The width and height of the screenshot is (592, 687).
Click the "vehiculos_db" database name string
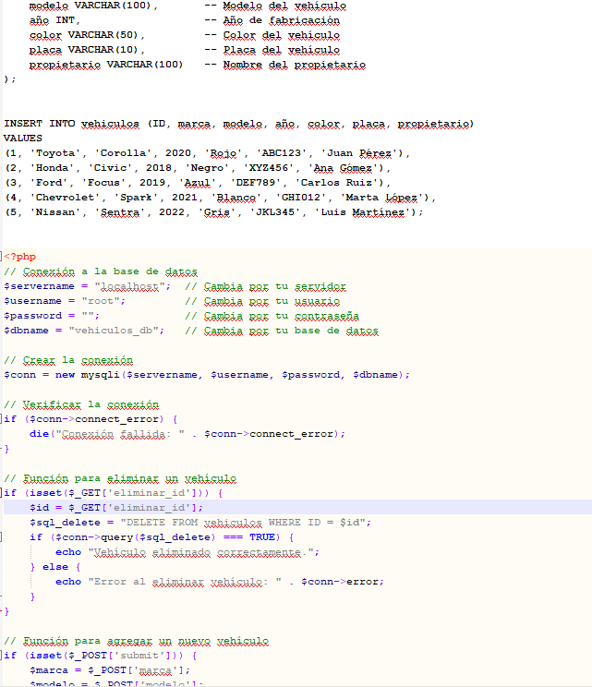point(123,331)
